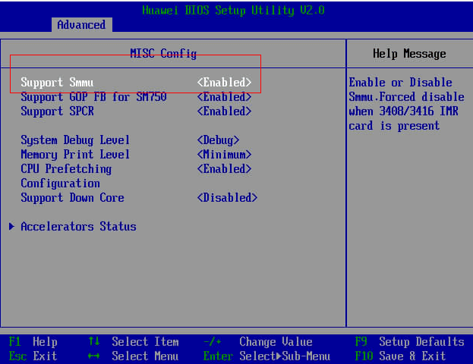Select Memory Print Level label
Image resolution: width=473 pixels, height=364 pixels.
point(75,155)
